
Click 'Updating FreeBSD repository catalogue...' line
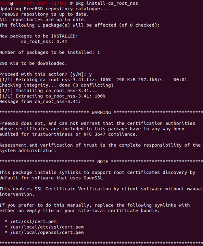coord(54,9)
